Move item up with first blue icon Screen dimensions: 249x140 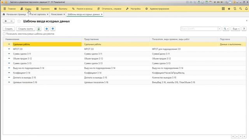click(47, 29)
